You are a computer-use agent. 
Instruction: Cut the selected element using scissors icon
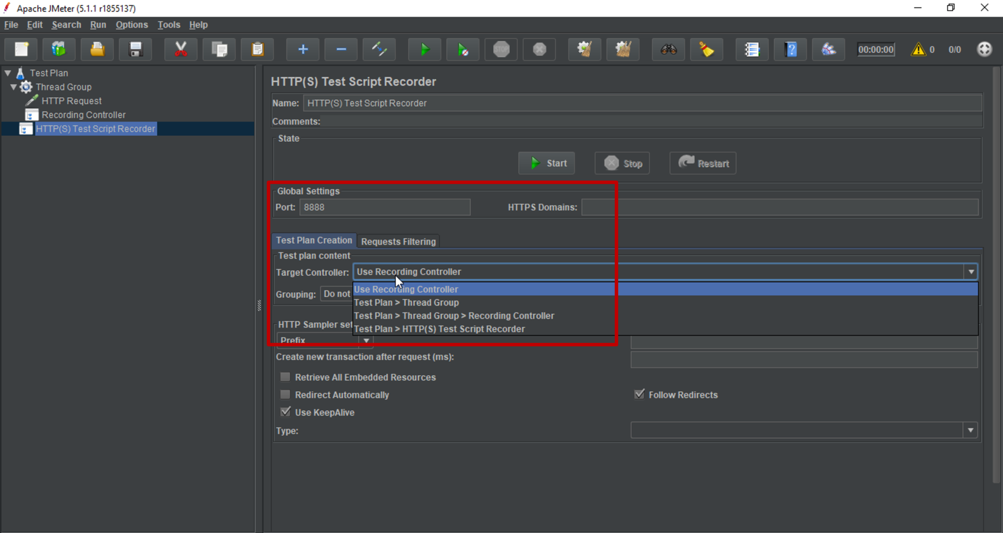tap(181, 49)
